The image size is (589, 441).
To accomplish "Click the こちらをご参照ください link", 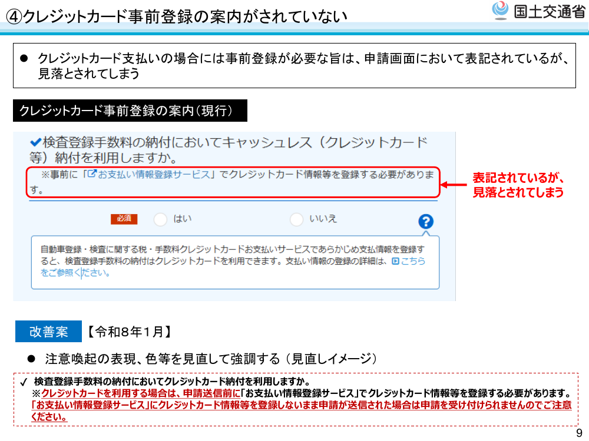I will [x=233, y=266].
